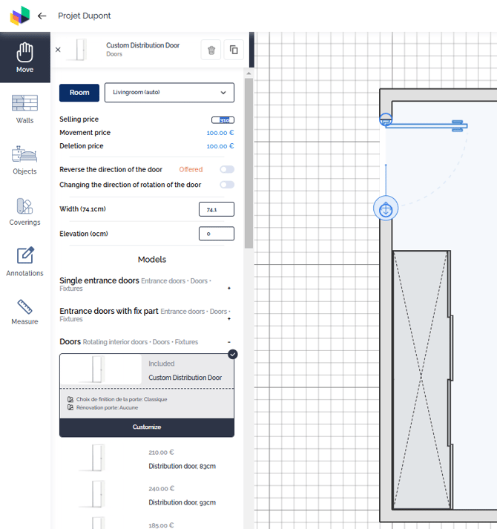The width and height of the screenshot is (497, 529).
Task: Click Movement price value 100.00 €
Action: point(220,133)
